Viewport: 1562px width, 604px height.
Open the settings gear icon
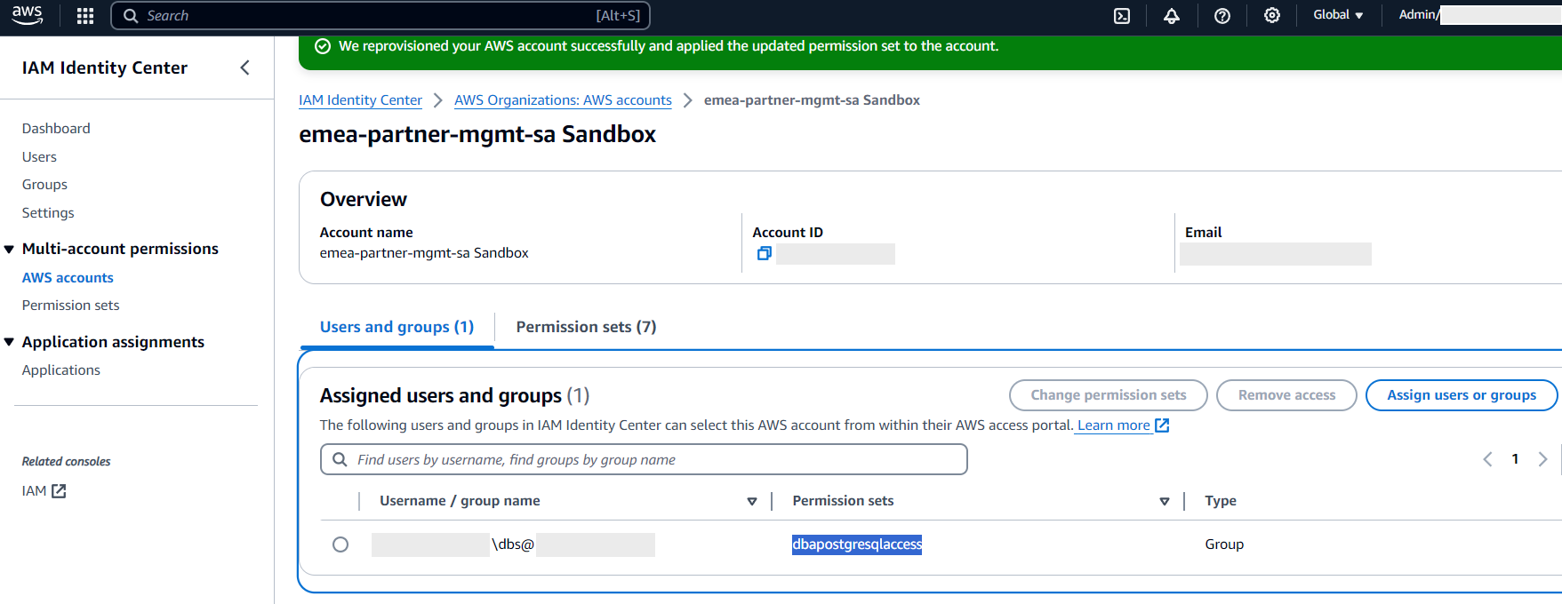point(1272,15)
